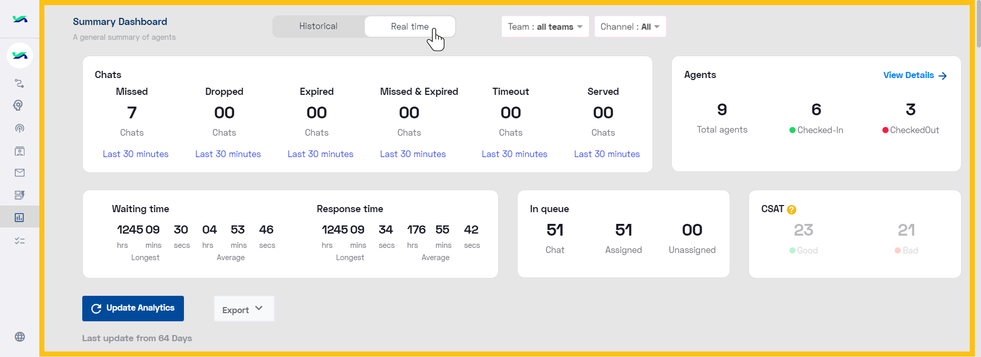The image size is (981, 357).
Task: Open the mail envelope icon in sidebar
Action: (19, 173)
